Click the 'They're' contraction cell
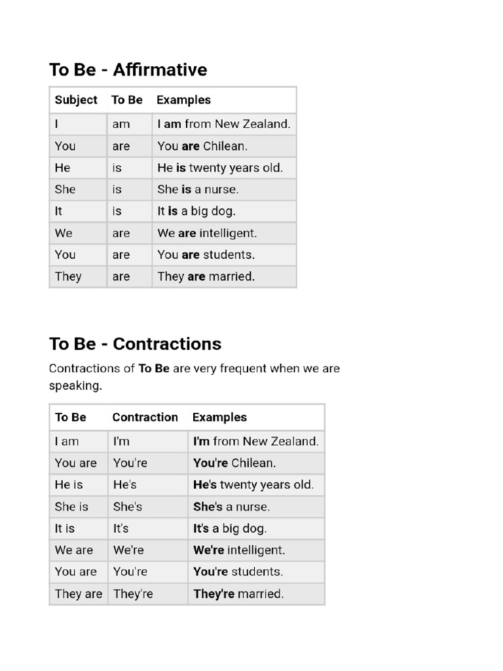Image resolution: width=503 pixels, height=671 pixels. (147, 594)
